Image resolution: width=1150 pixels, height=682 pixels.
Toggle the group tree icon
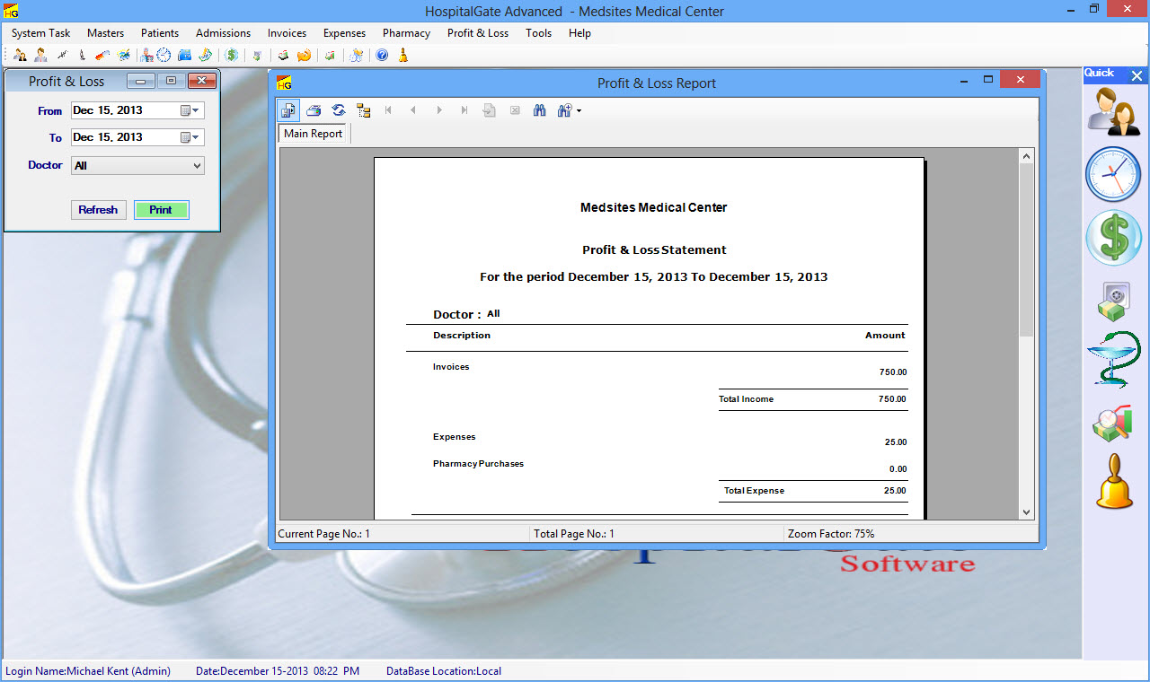coord(364,110)
